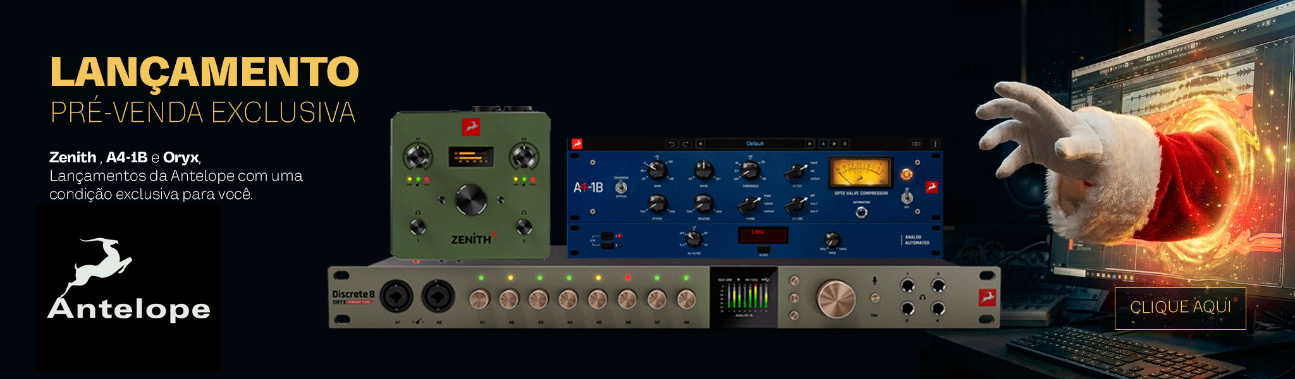
Task: Click the CLIQUE AQUI button
Action: point(1180,308)
